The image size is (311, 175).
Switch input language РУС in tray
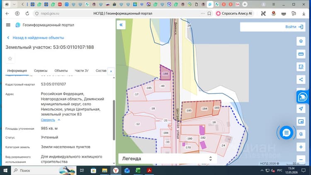pyautogui.click(x=279, y=170)
